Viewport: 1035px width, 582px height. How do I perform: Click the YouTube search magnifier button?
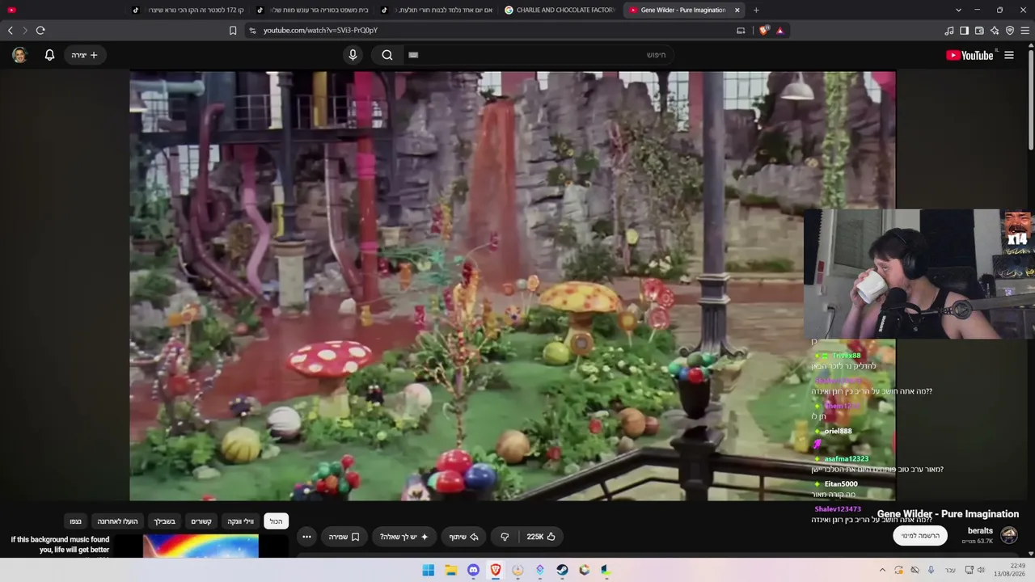click(x=387, y=55)
